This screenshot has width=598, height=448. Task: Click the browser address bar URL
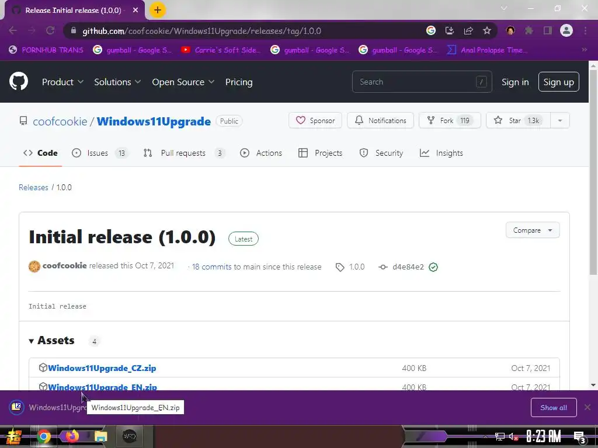pos(201,30)
